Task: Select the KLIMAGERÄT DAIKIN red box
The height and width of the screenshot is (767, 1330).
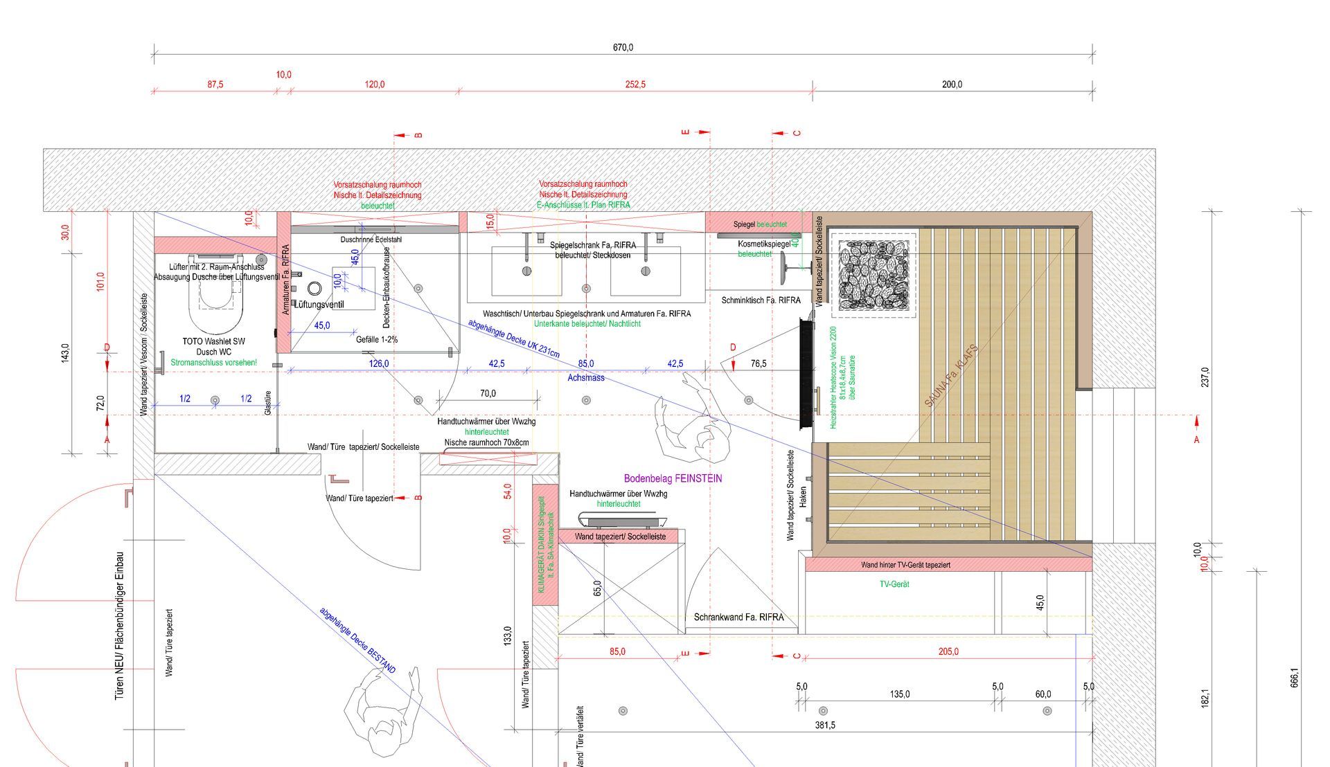Action: pyautogui.click(x=545, y=545)
